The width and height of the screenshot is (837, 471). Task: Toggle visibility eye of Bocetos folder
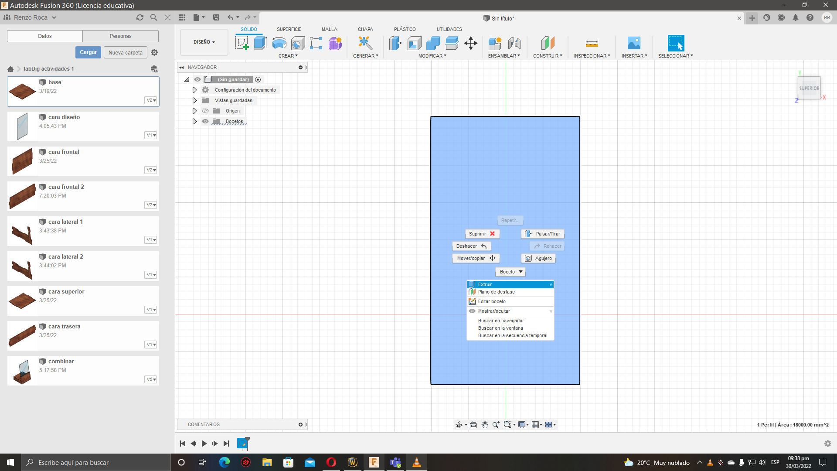pyautogui.click(x=205, y=121)
